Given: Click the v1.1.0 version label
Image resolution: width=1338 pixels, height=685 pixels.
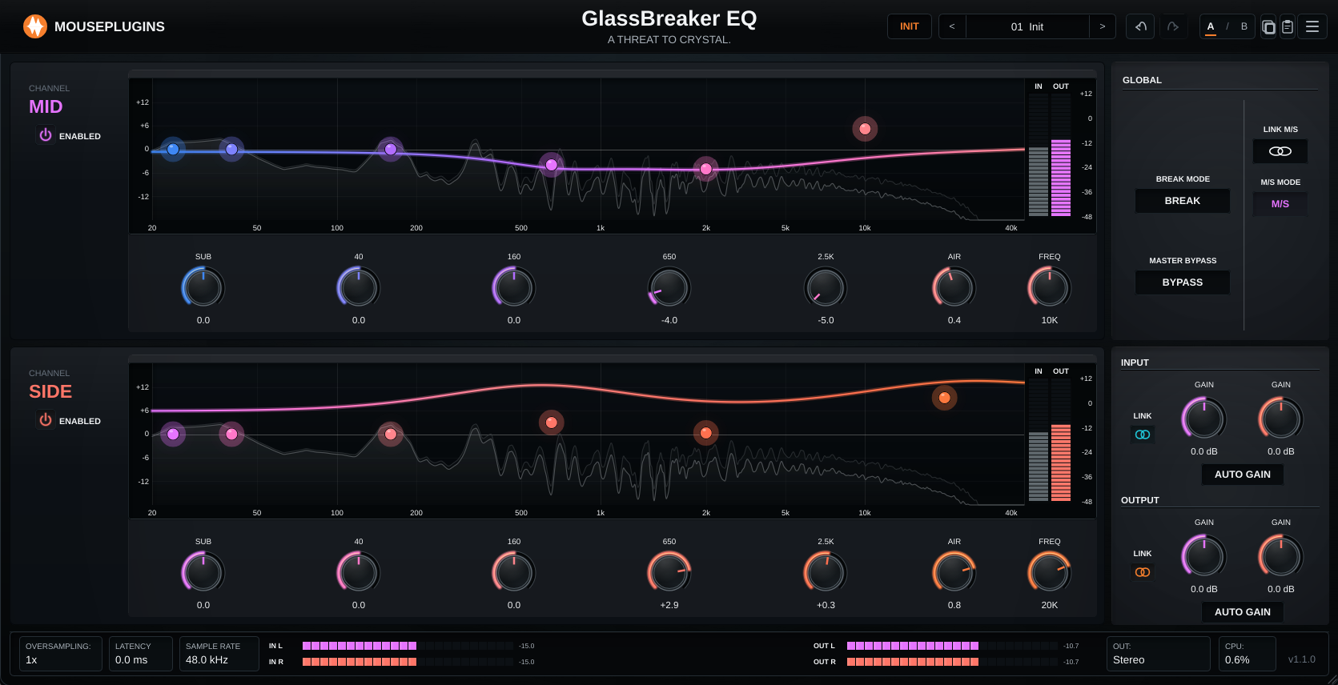Looking at the screenshot, I should point(1302,659).
